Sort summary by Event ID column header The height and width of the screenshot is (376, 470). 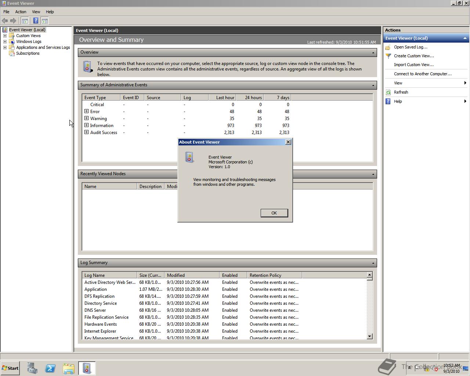[x=132, y=97]
